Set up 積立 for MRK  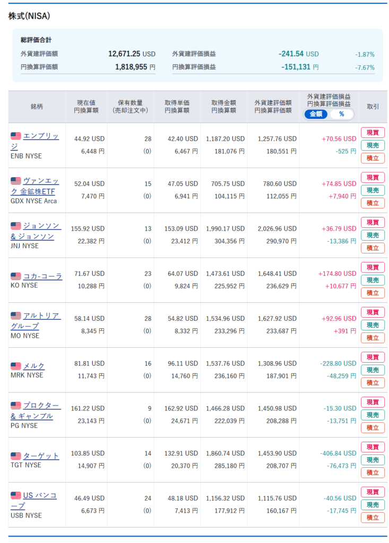(373, 383)
